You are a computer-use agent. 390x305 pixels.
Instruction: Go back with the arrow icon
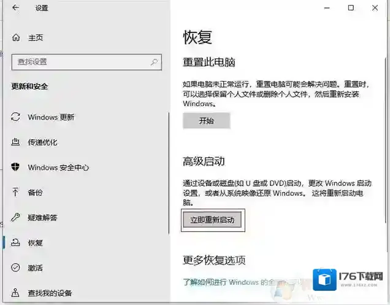[16, 8]
